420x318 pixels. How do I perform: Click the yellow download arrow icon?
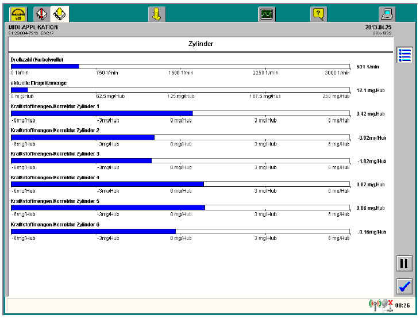pyautogui.click(x=156, y=14)
